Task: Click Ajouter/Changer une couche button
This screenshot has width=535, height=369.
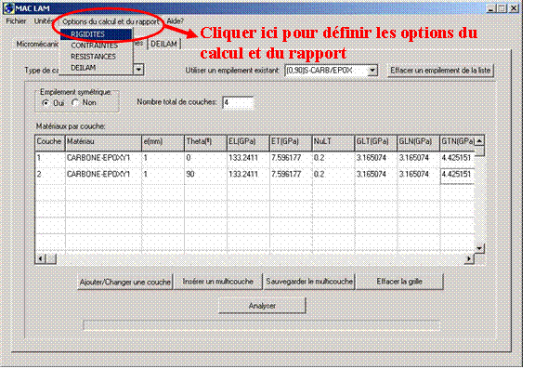Action: pos(125,282)
